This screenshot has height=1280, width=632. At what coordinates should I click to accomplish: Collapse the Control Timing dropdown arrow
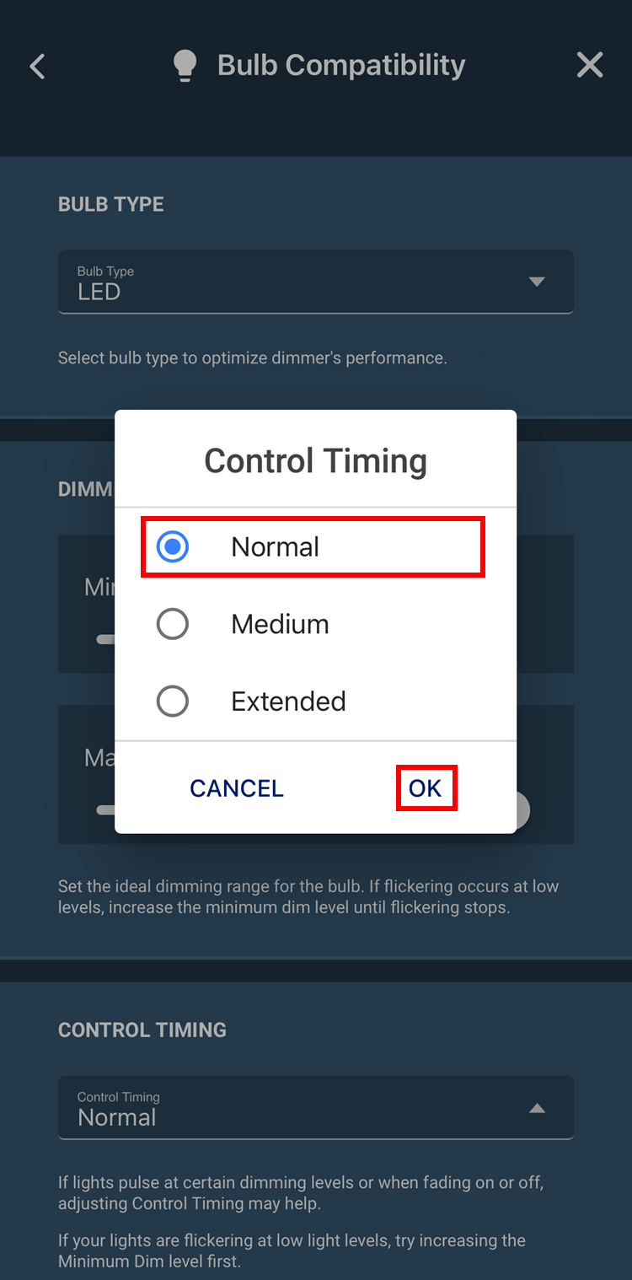point(537,1108)
